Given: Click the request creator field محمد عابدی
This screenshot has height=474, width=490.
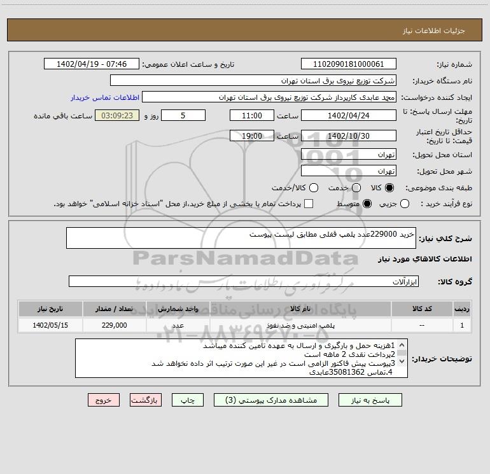Looking at the screenshot, I should pyautogui.click(x=269, y=97).
